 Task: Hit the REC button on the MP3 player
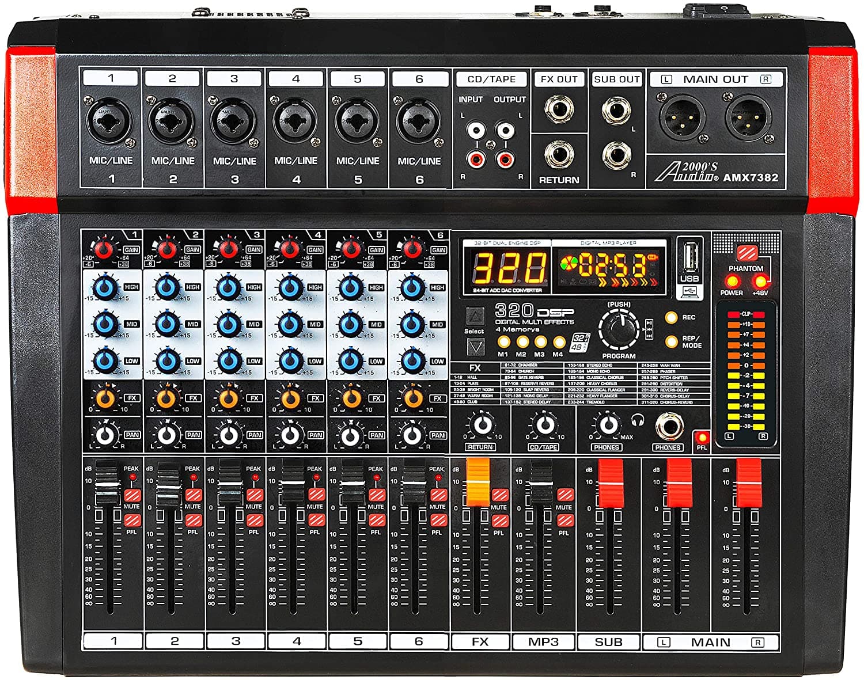(671, 317)
